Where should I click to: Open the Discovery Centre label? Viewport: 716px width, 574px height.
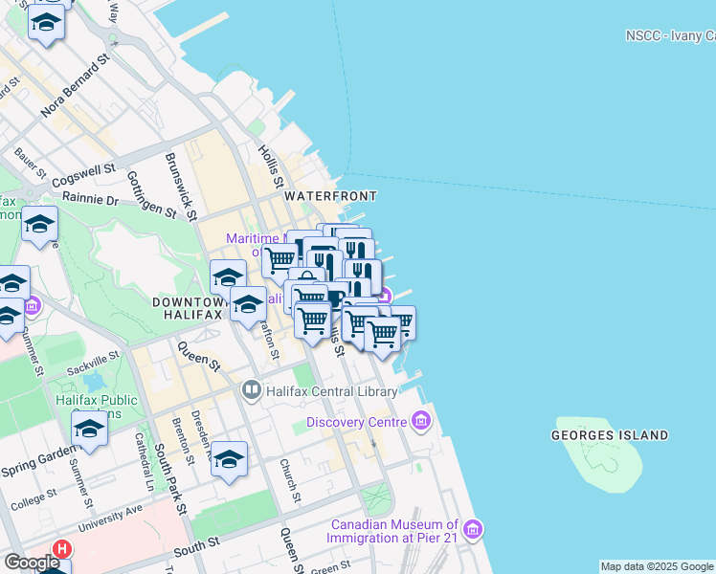356,422
